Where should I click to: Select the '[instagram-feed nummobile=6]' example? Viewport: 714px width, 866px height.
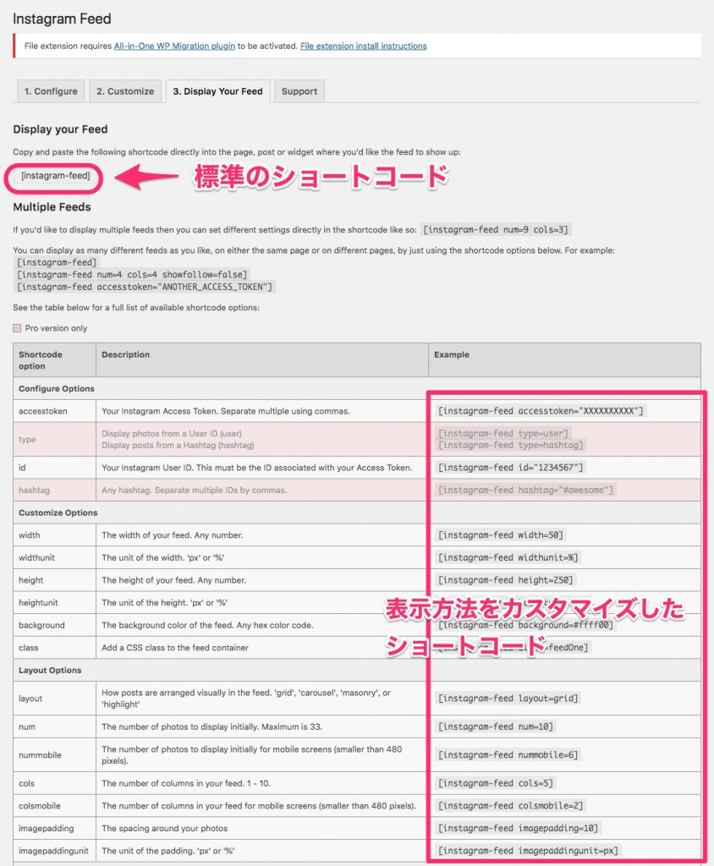[x=508, y=755]
